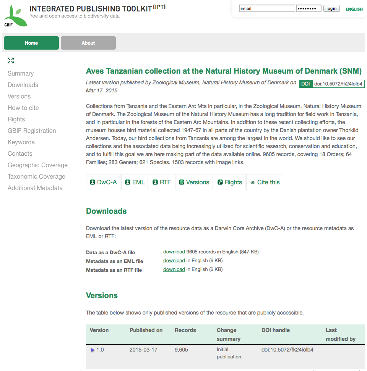Click the password input field
The image size is (367, 371).
point(309,8)
